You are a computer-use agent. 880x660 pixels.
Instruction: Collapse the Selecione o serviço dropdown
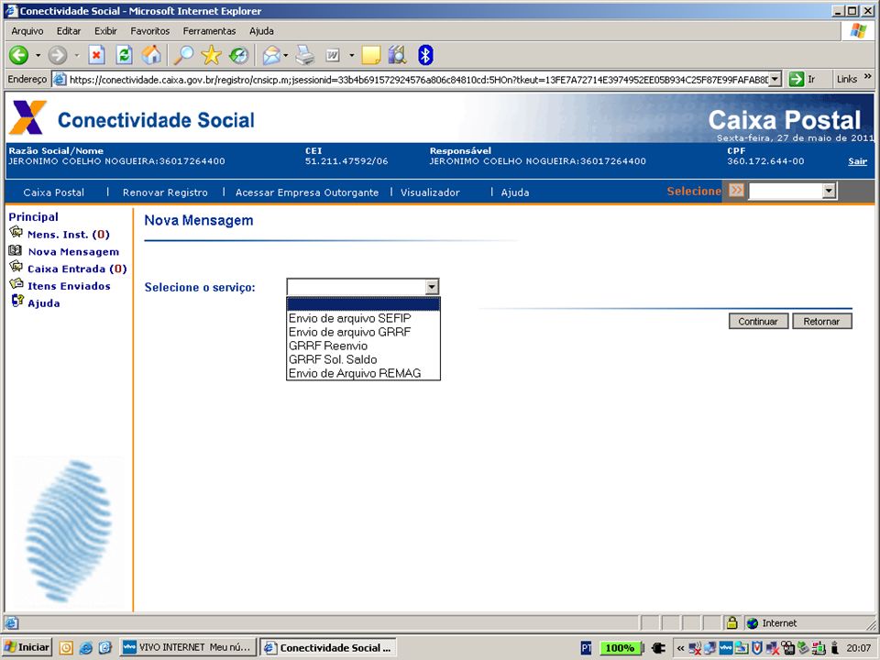[432, 287]
